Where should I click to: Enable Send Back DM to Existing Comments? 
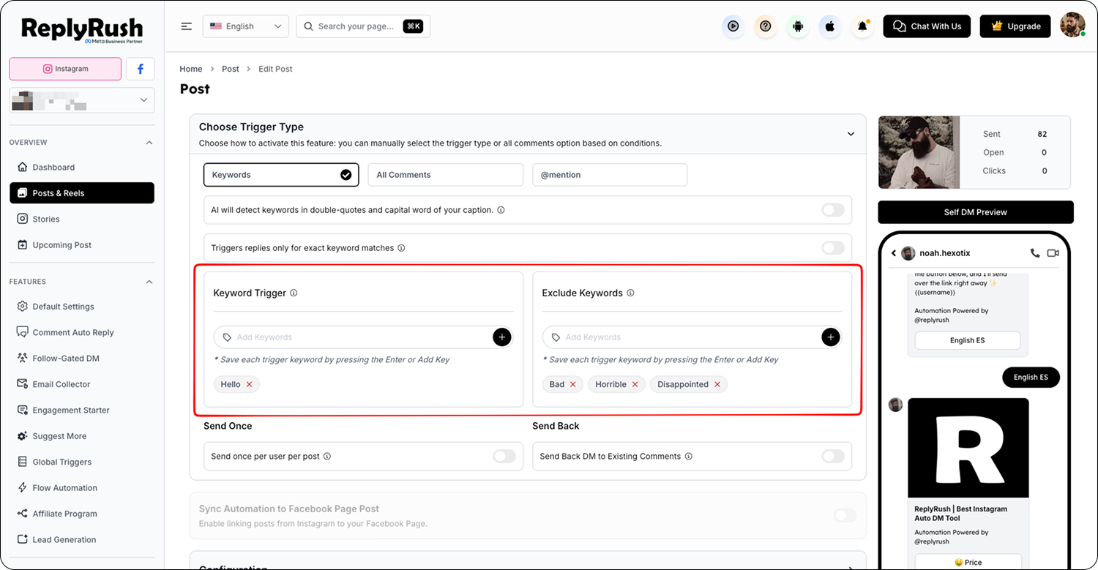pos(833,457)
